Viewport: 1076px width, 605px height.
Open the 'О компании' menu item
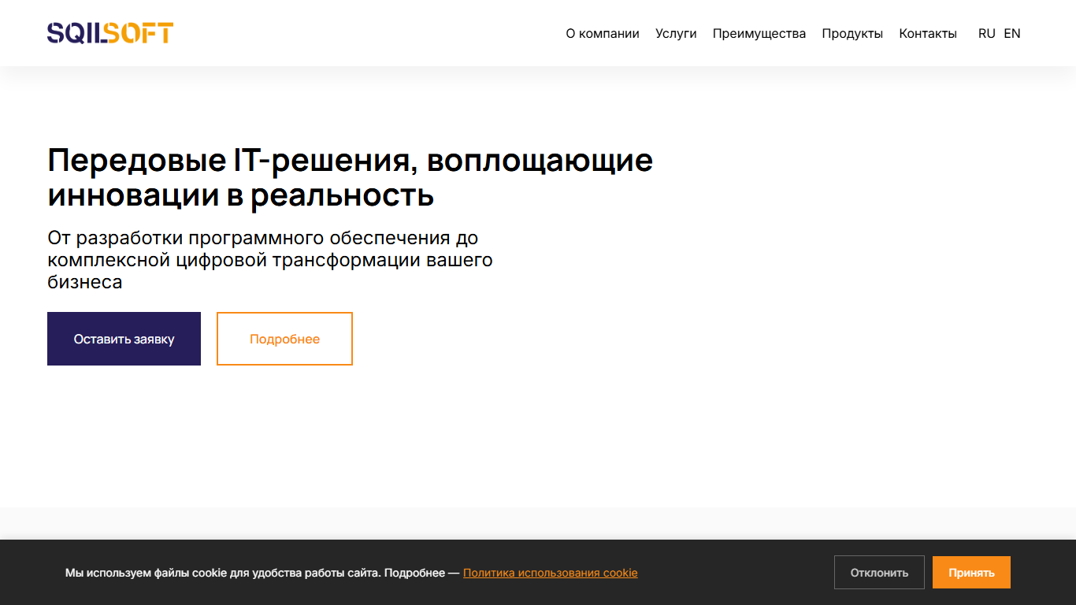coord(603,34)
